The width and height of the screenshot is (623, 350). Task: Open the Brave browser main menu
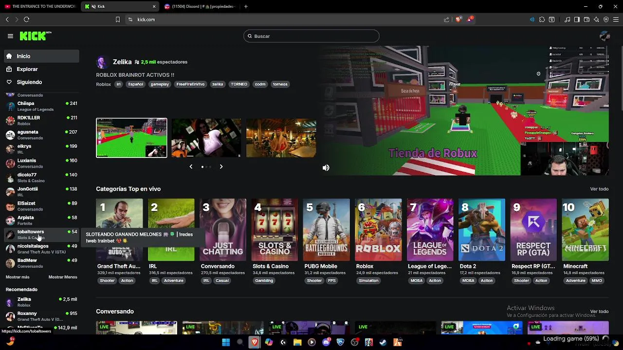[x=616, y=19]
